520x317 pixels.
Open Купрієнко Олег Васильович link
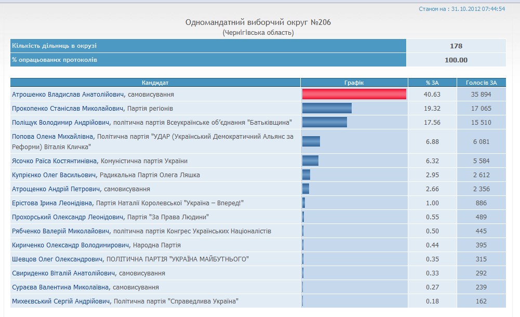pyautogui.click(x=54, y=175)
